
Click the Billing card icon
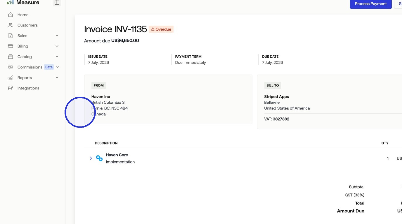click(x=11, y=46)
